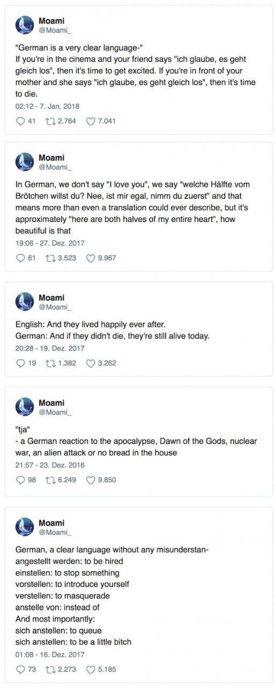Click the reply icon showing 41 replies
This screenshot has height=688, width=276.
coord(20,121)
